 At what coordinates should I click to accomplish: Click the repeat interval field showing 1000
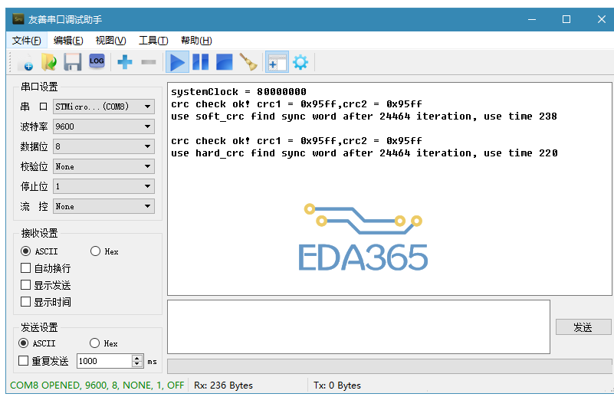[104, 361]
